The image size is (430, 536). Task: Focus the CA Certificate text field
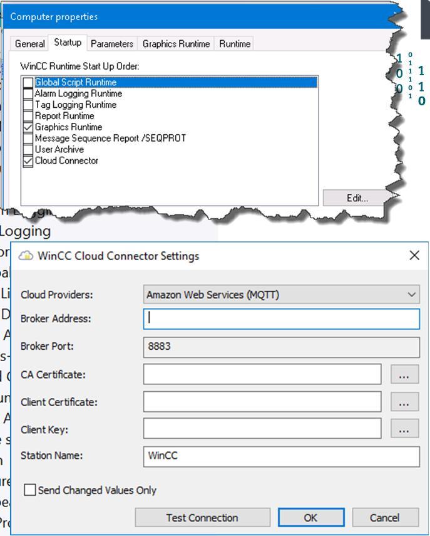click(262, 374)
